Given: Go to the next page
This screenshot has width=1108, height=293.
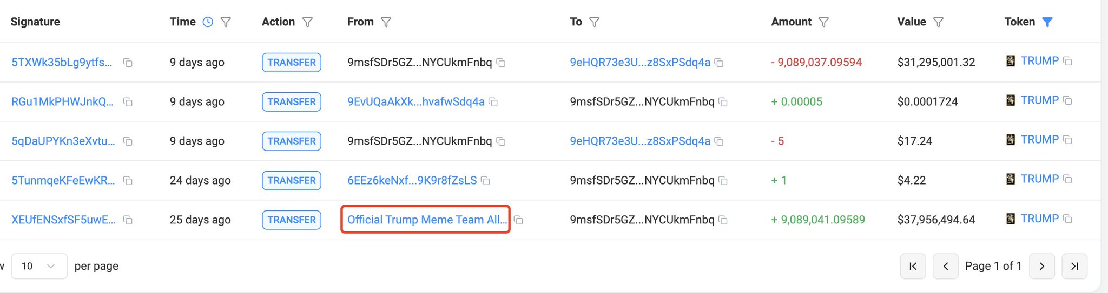Looking at the screenshot, I should coord(1041,266).
